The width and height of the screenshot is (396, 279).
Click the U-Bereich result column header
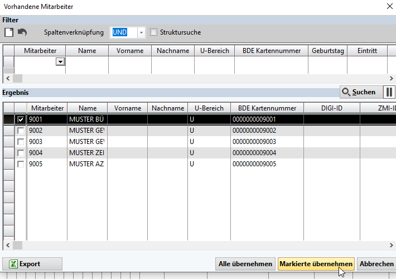pos(209,108)
